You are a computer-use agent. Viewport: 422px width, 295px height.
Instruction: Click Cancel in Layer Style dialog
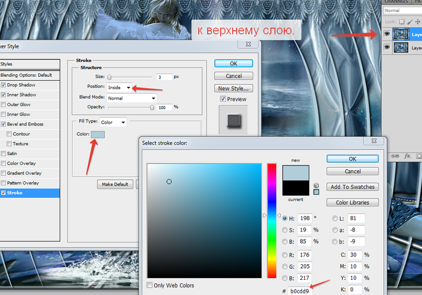234,76
